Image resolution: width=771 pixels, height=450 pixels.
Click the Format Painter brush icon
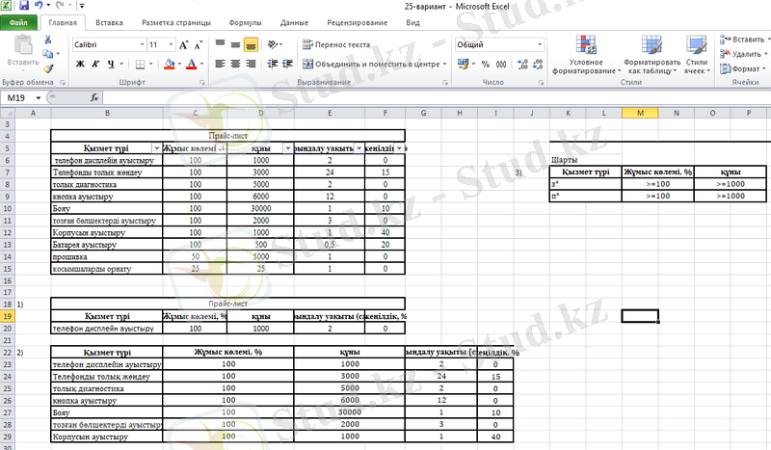(x=48, y=69)
